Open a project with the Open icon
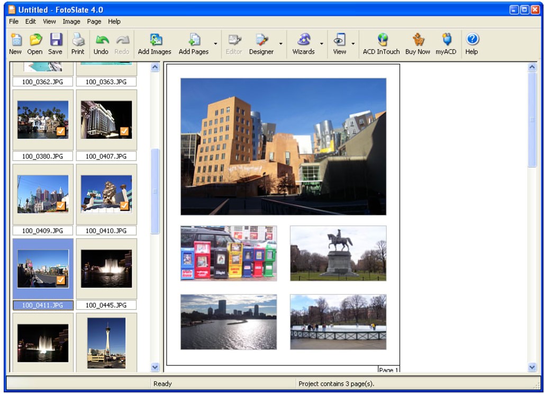 (35, 44)
